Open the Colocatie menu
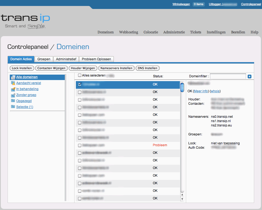262x210 pixels. point(151,32)
